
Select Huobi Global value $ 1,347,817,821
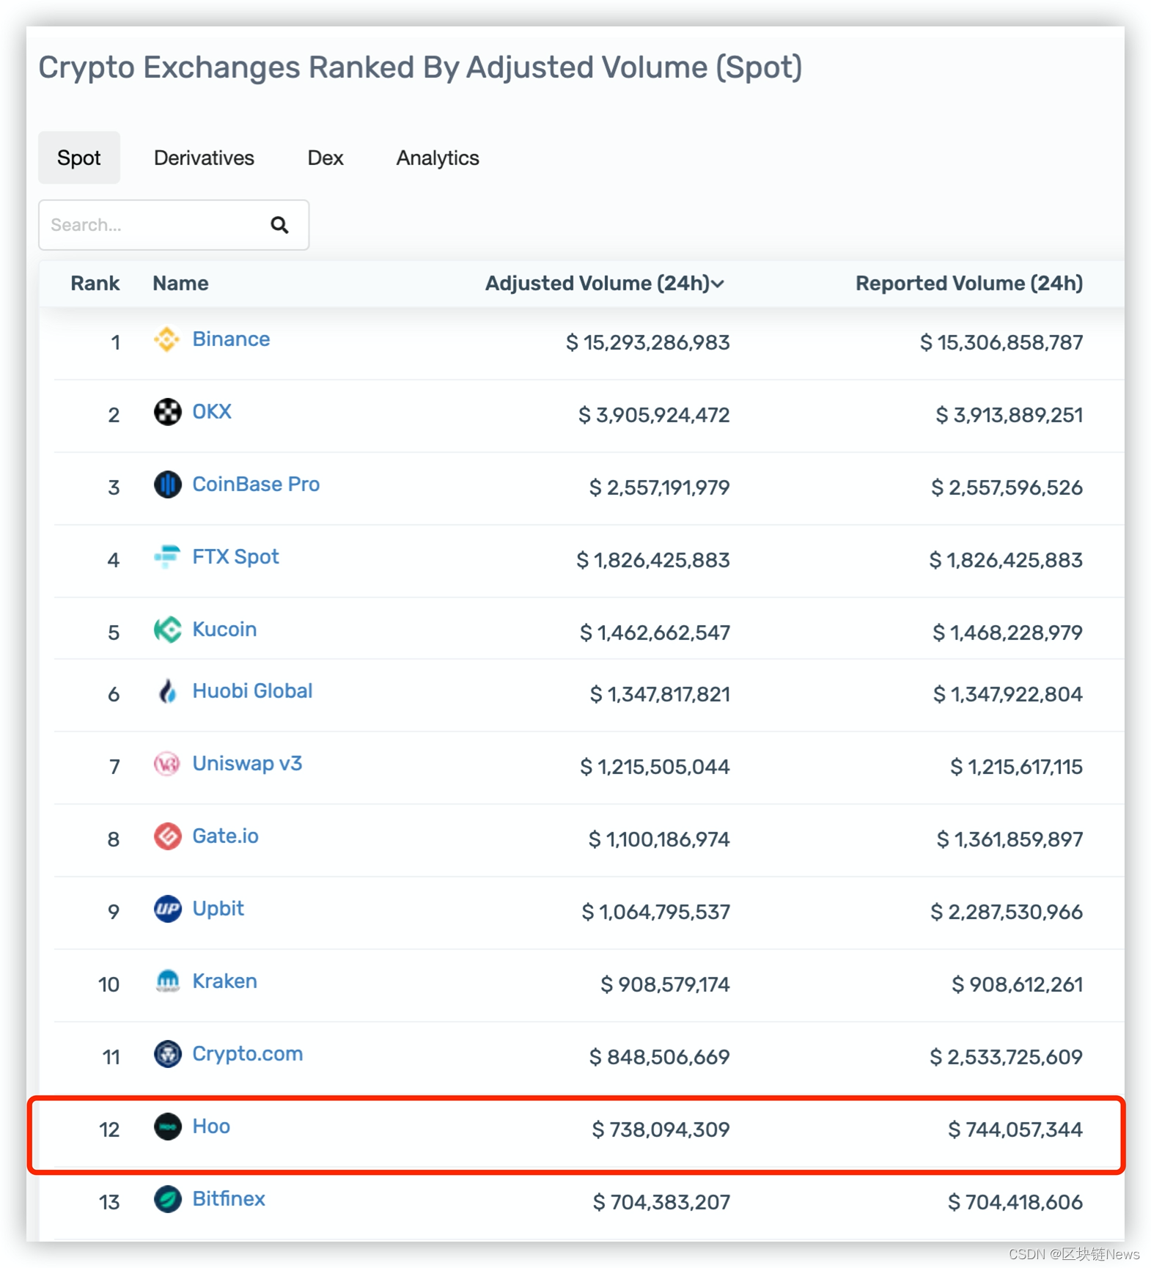(660, 694)
